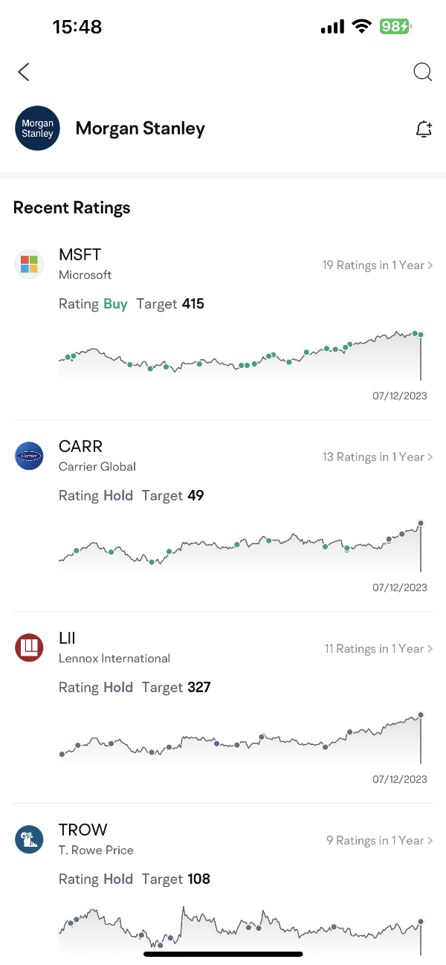Expand CARR's 13 Ratings in 1 Year
The image size is (446, 965).
click(x=378, y=457)
